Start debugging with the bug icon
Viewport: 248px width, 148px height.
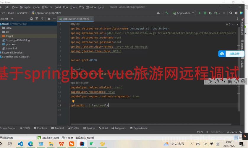click(205, 13)
